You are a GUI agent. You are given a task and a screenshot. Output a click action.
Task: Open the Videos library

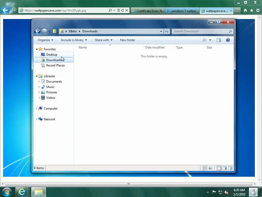(51, 98)
